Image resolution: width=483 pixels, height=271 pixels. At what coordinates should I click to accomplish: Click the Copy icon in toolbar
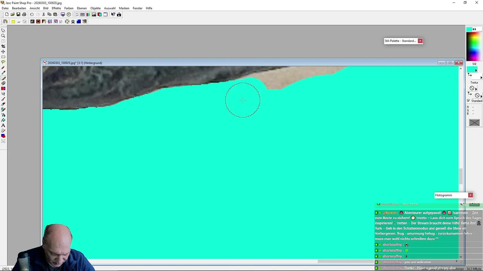tap(49, 14)
